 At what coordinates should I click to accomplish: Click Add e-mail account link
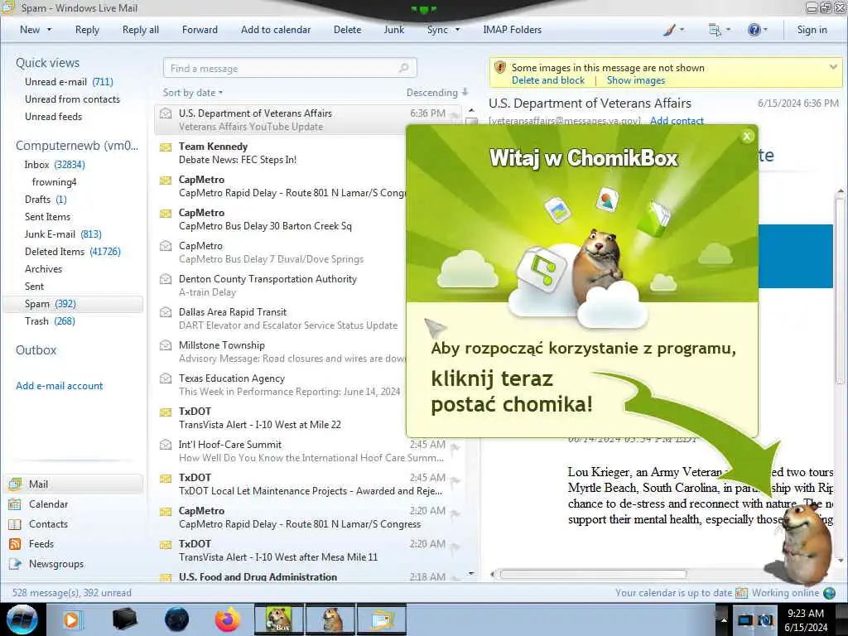click(59, 386)
